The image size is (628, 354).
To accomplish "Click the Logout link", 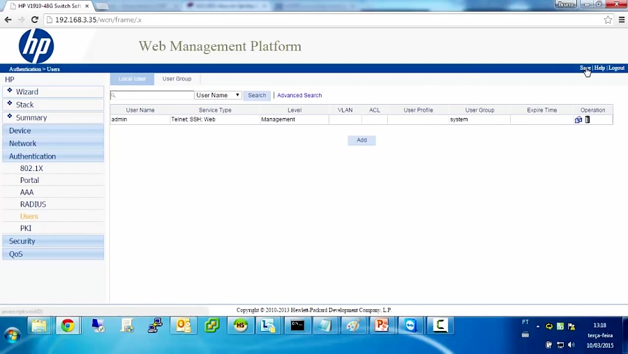I will [x=616, y=68].
